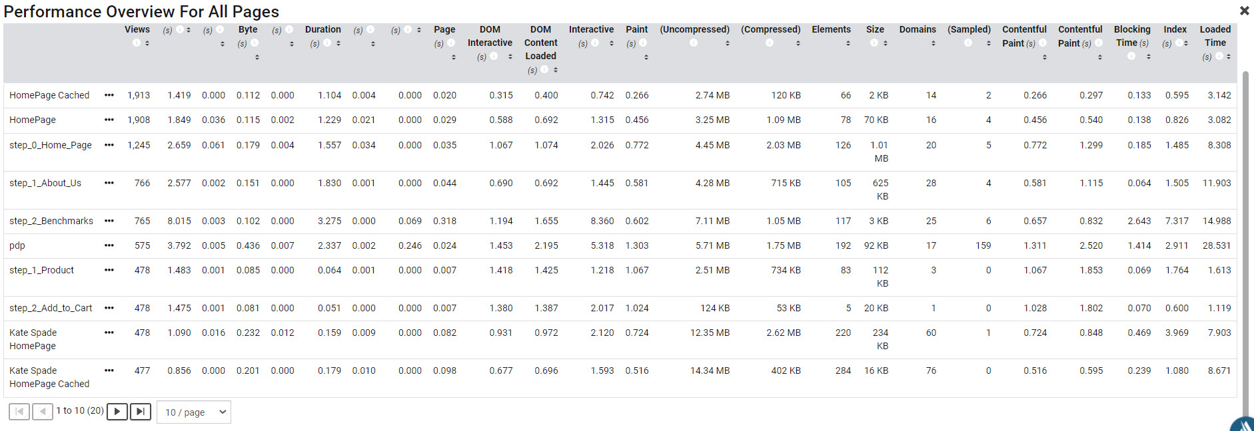Select the step_2_Add_to_Cart page name
Image resolution: width=1254 pixels, height=431 pixels.
tap(51, 308)
